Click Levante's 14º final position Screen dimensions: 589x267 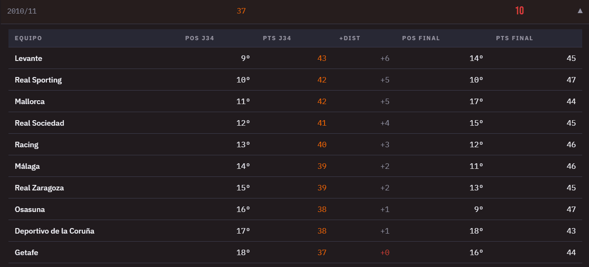(x=476, y=58)
